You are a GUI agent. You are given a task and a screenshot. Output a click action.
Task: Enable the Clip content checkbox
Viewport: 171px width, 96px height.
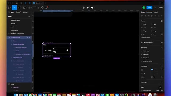click(x=142, y=38)
